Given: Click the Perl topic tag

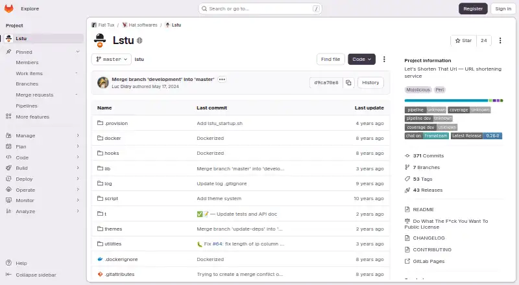Looking at the screenshot, I should (x=440, y=89).
